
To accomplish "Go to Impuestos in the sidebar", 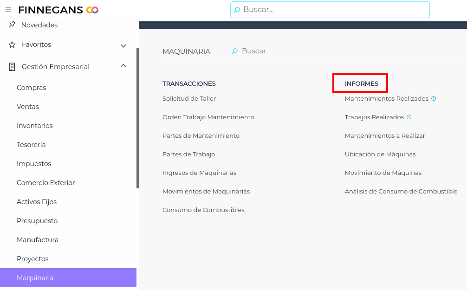I will pyautogui.click(x=34, y=164).
